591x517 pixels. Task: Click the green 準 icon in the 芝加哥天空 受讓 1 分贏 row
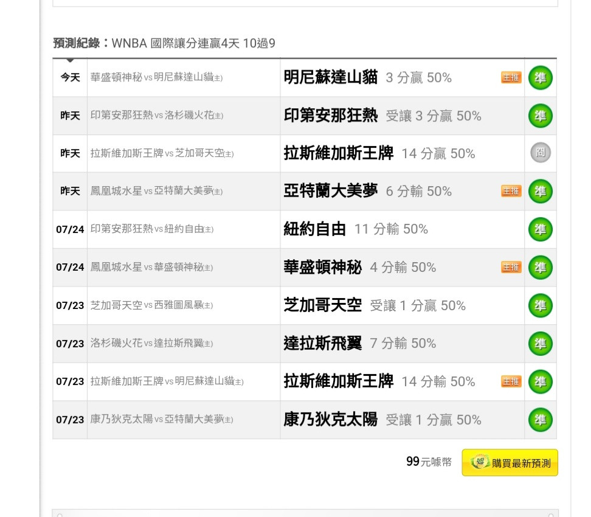pos(540,305)
